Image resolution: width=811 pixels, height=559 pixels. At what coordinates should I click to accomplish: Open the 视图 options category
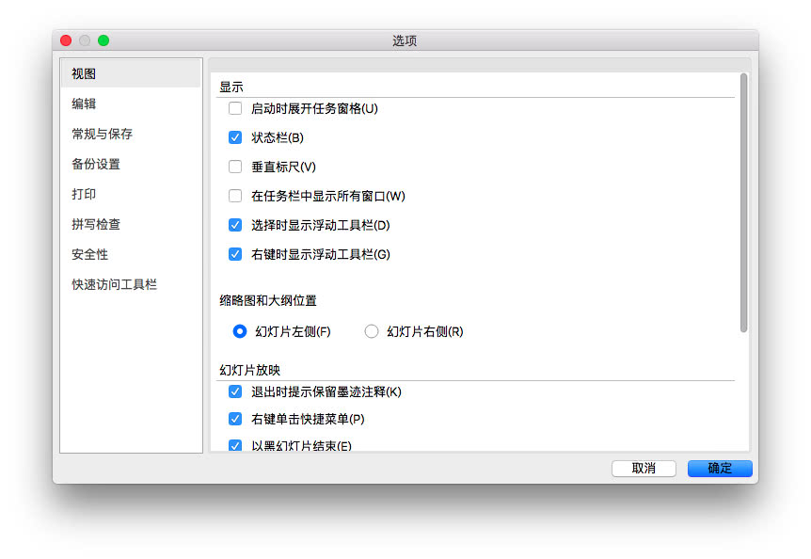pyautogui.click(x=131, y=73)
